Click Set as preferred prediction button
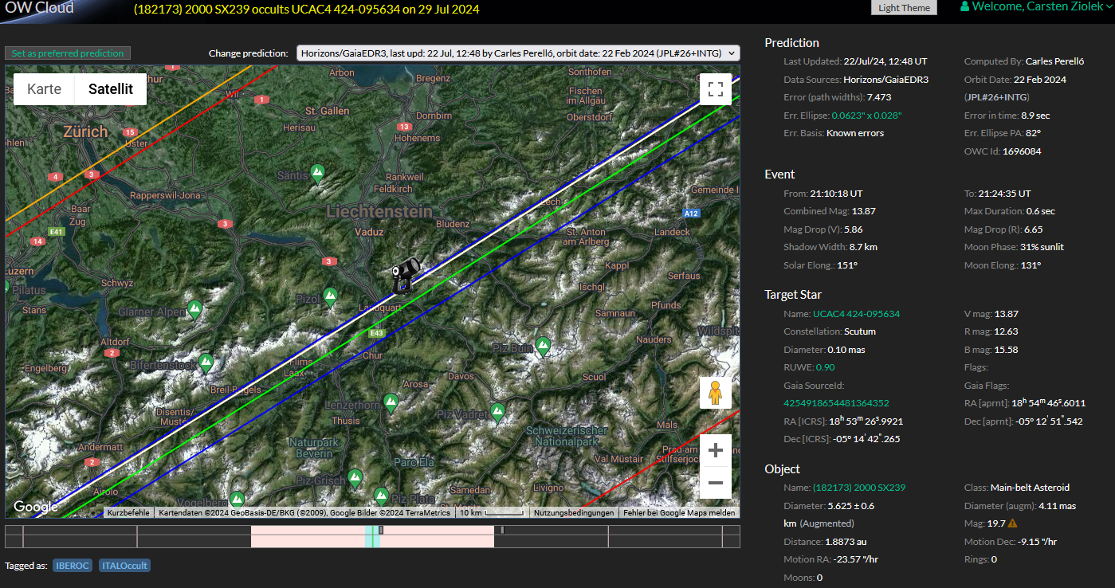The height and width of the screenshot is (588, 1115). [68, 53]
